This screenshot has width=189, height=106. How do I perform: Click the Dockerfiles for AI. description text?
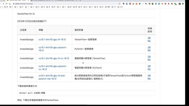point(26,14)
